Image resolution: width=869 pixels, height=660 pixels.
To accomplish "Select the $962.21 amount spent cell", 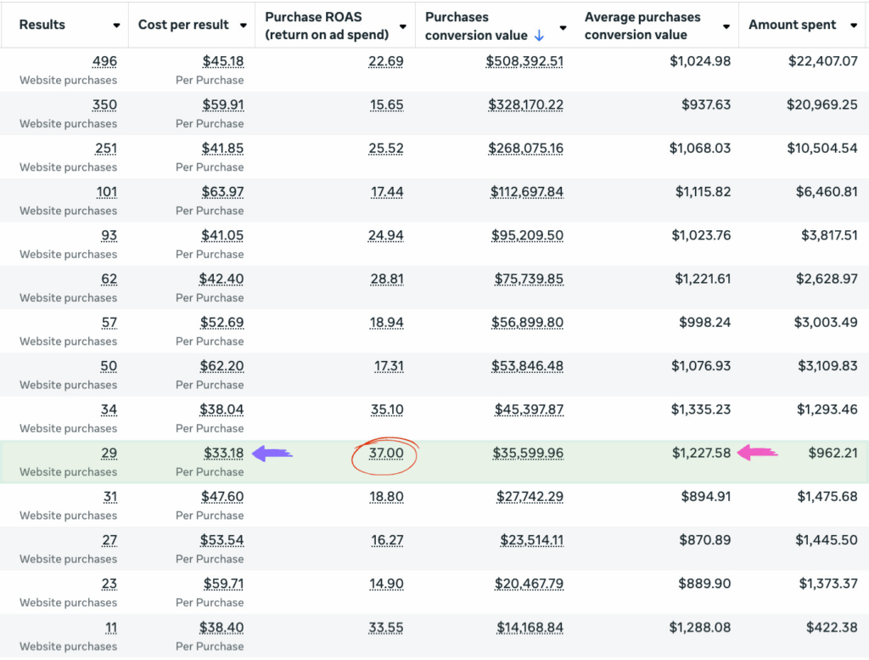I will point(833,453).
